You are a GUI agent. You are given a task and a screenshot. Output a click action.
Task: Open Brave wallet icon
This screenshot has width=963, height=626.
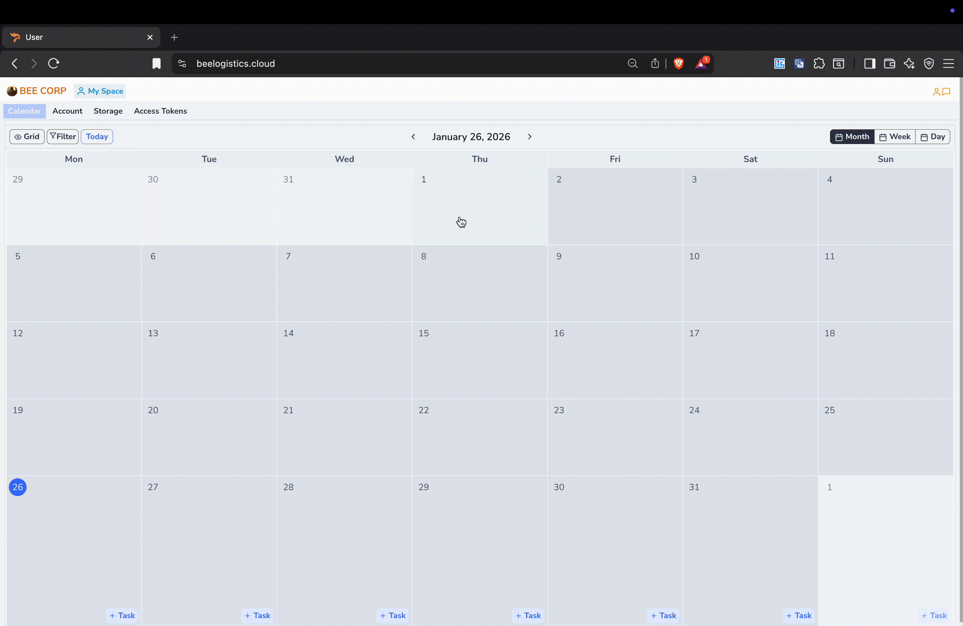pos(889,64)
